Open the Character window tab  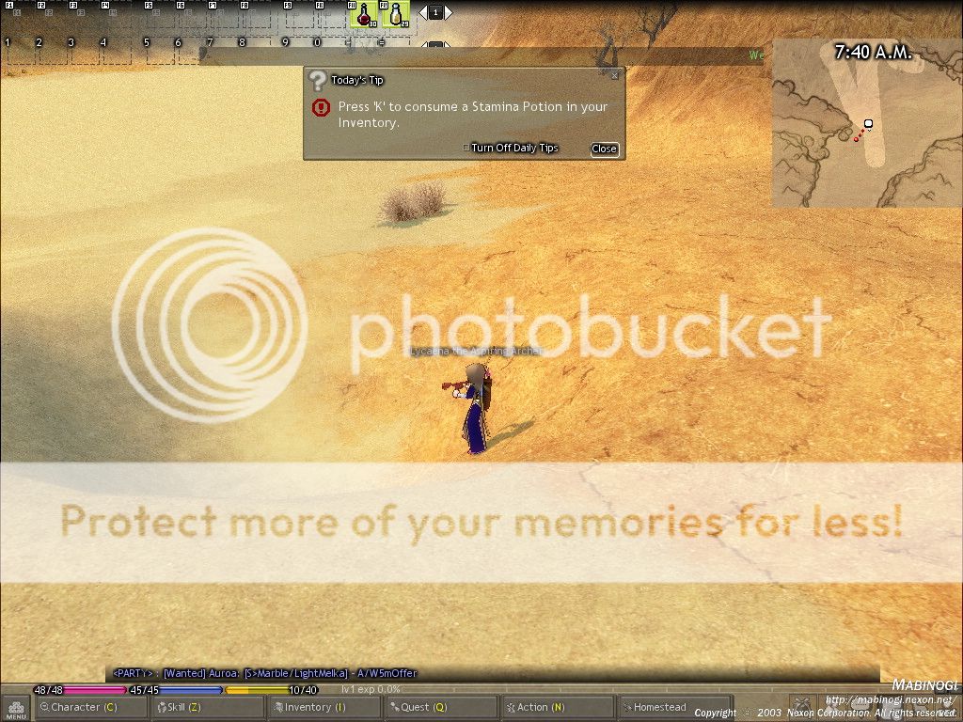click(92, 707)
